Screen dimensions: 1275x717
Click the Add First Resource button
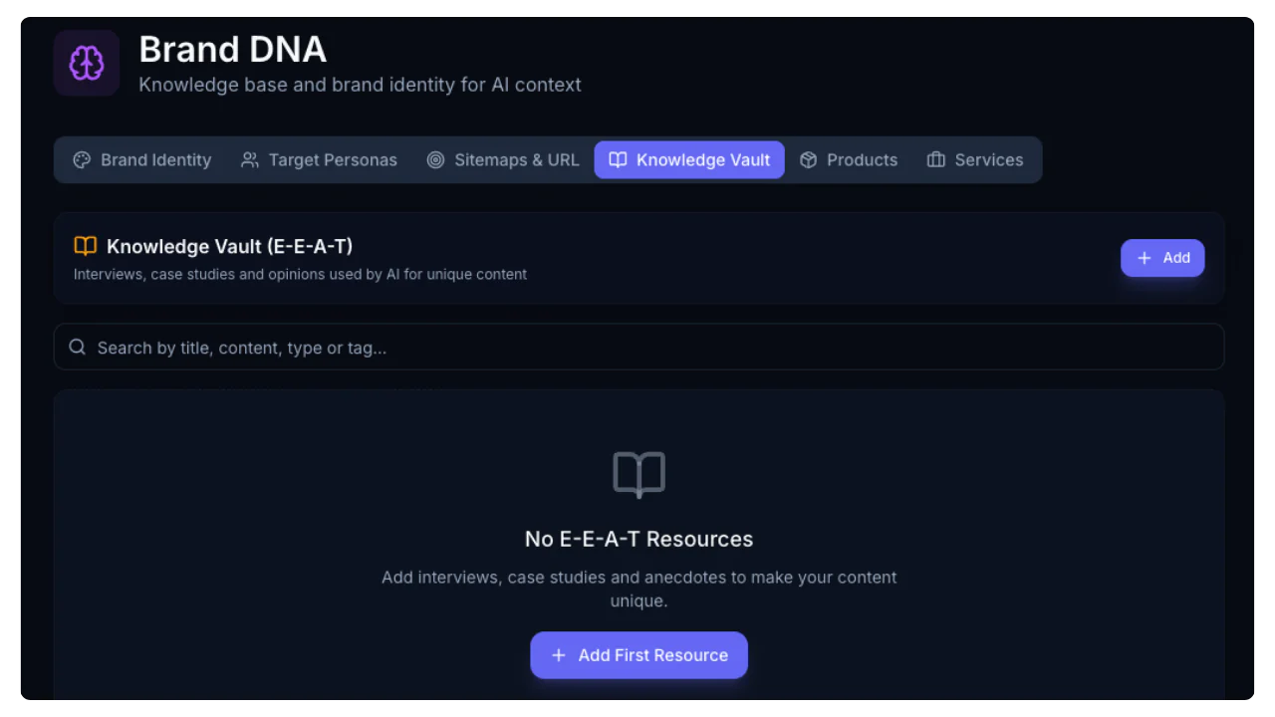coord(638,655)
